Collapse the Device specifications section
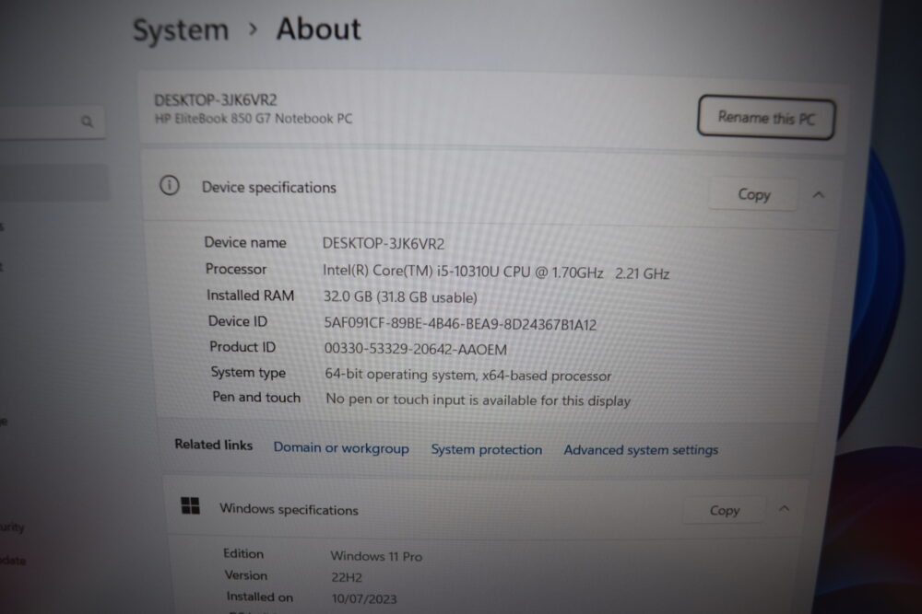Screen dimensions: 922x614 (818, 195)
